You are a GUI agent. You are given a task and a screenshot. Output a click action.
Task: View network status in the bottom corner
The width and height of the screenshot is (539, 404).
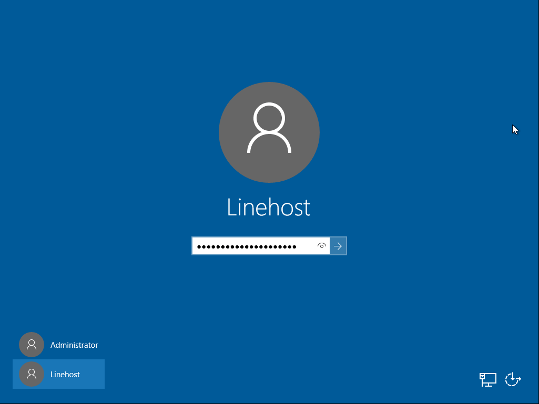487,379
